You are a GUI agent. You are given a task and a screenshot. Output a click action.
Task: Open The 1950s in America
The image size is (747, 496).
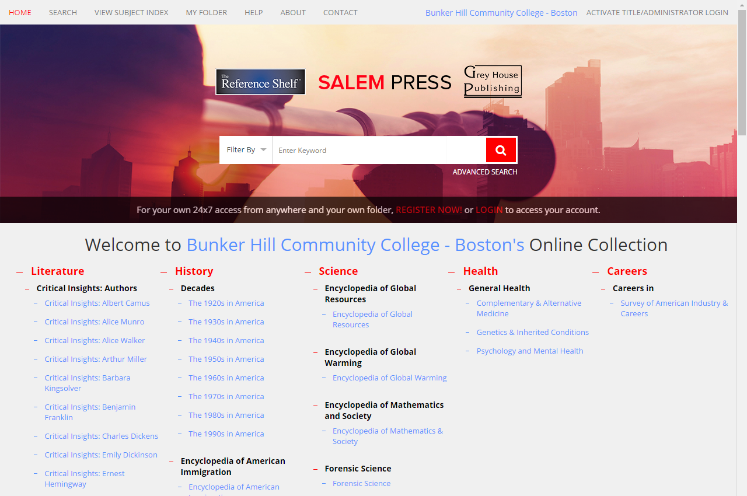tap(226, 359)
